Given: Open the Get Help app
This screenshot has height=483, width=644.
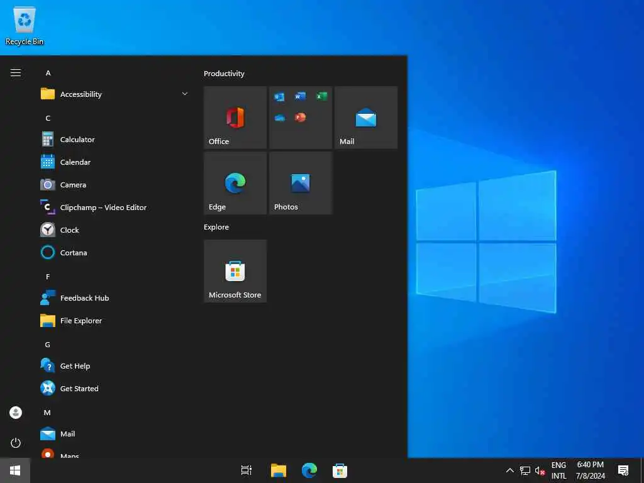Looking at the screenshot, I should tap(115, 365).
